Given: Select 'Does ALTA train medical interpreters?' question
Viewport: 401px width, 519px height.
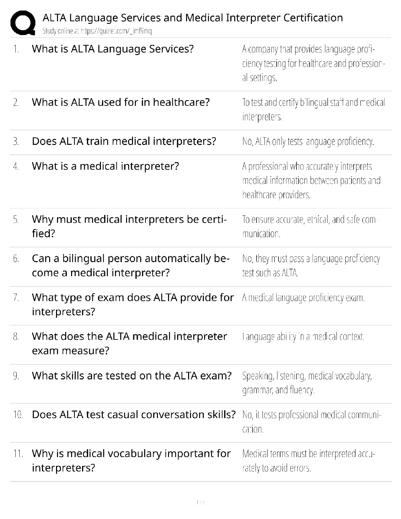Looking at the screenshot, I should point(124,141).
